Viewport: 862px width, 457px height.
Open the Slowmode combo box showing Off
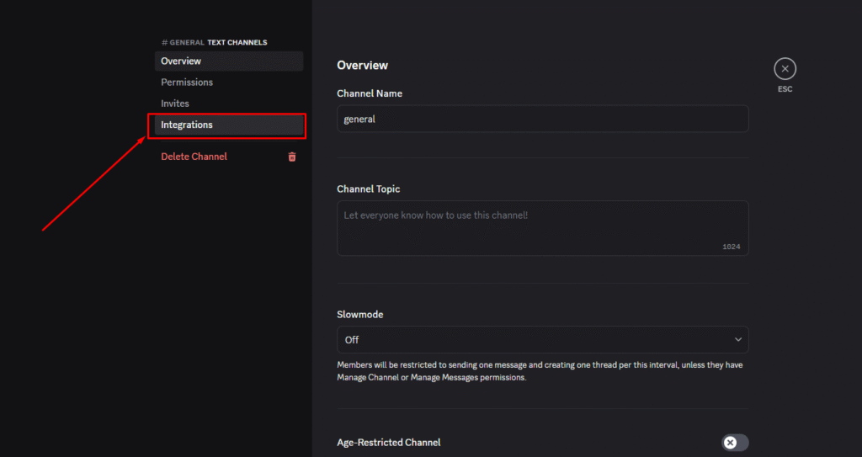[x=543, y=339]
